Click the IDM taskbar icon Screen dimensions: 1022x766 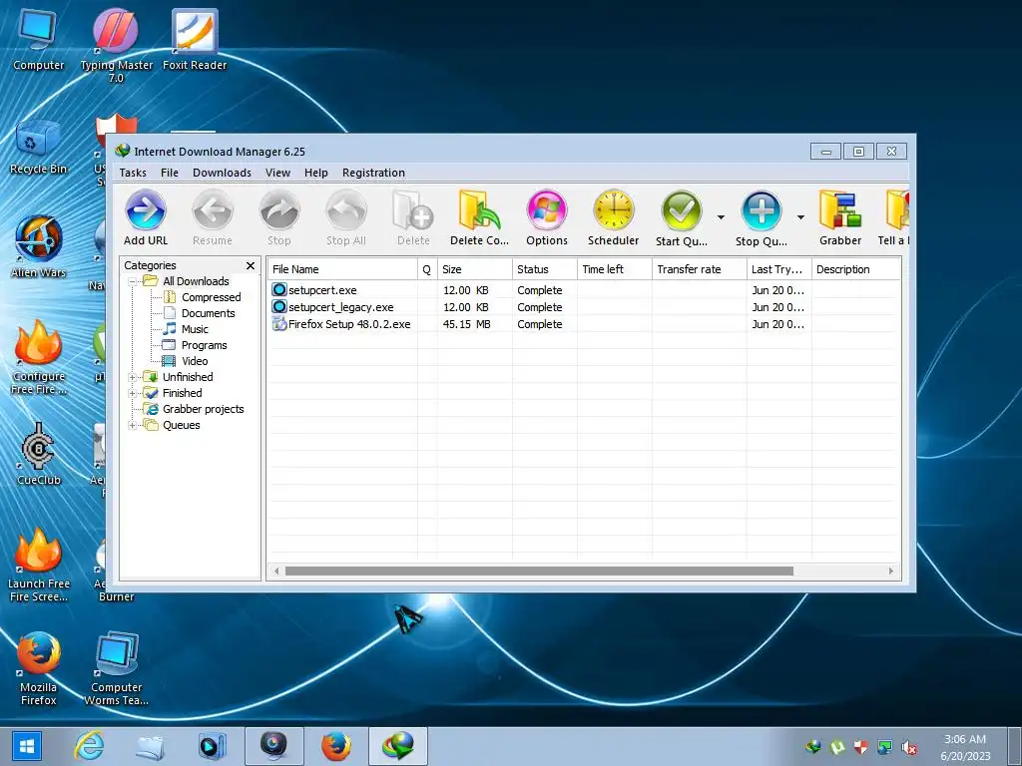pos(398,746)
